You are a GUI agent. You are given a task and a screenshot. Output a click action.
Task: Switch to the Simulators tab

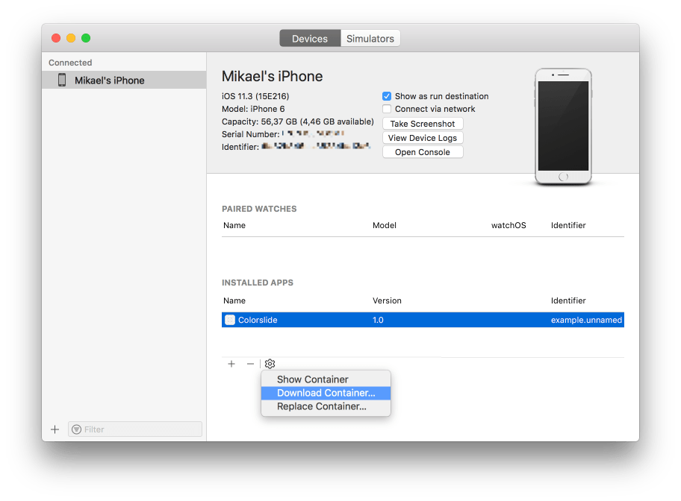pos(370,38)
